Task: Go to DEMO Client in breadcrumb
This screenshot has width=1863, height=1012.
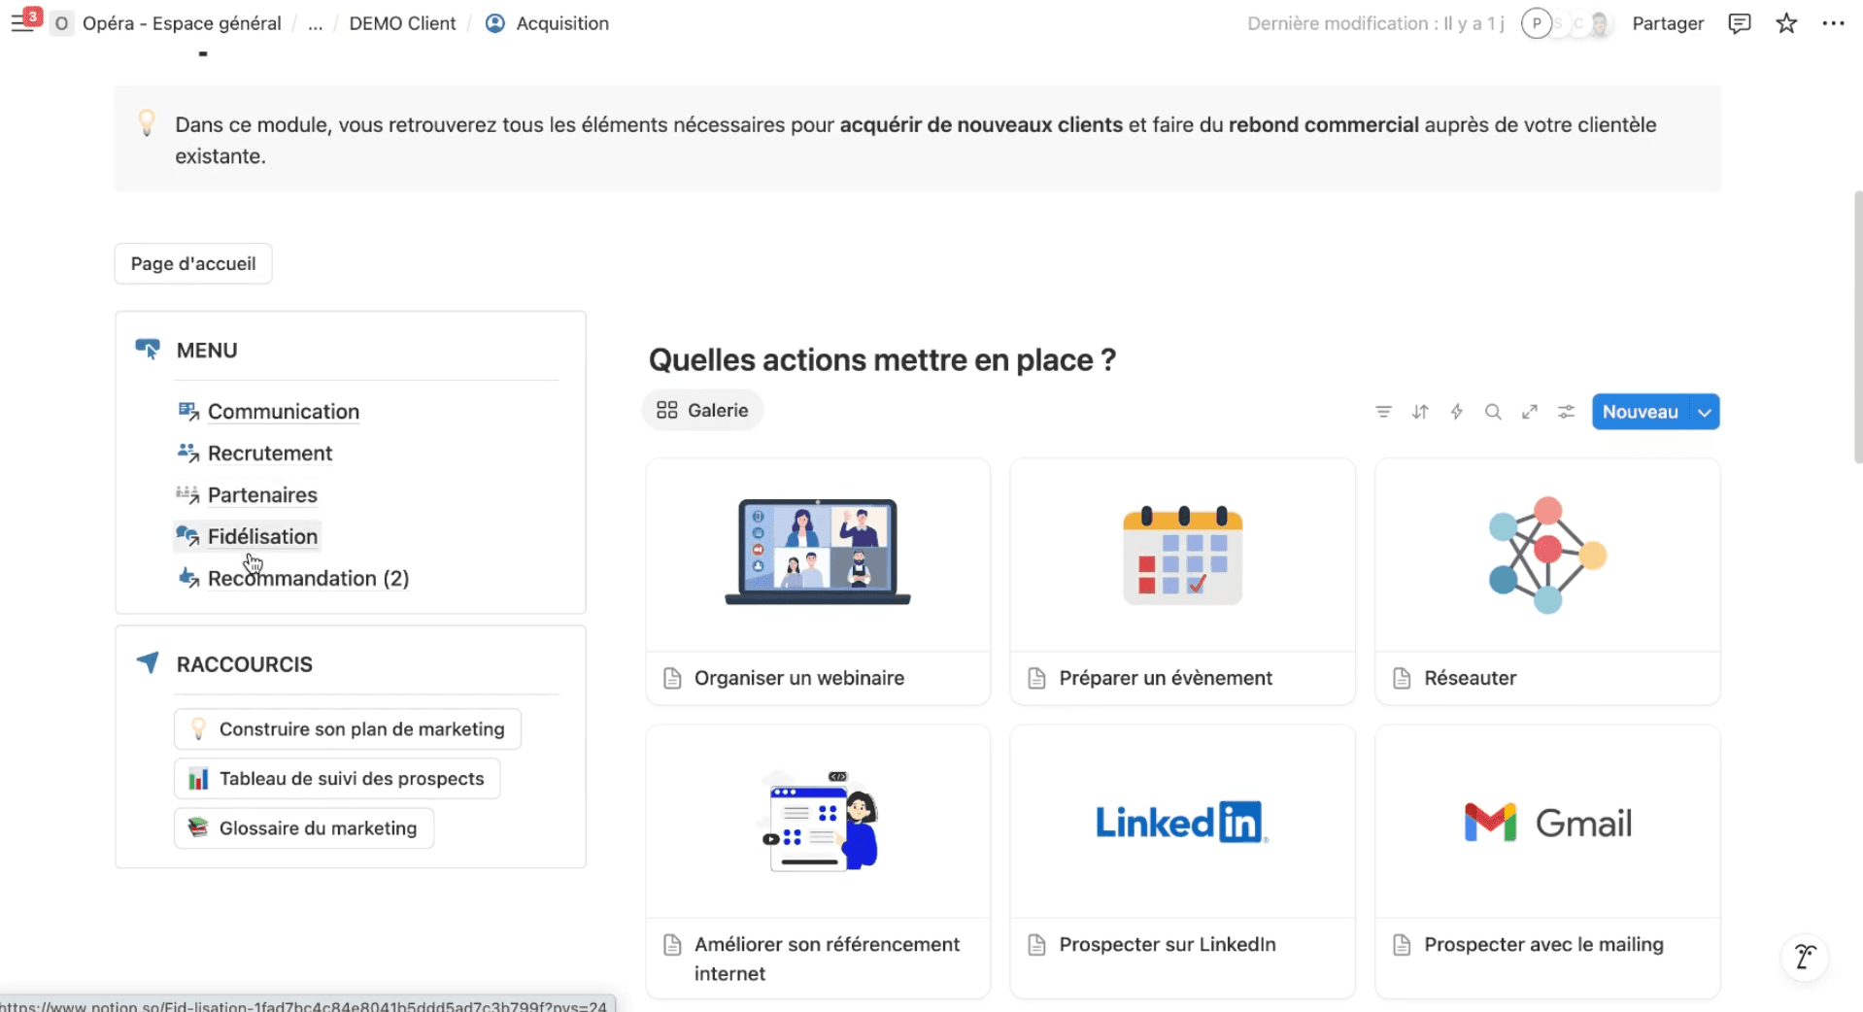Action: 402,23
